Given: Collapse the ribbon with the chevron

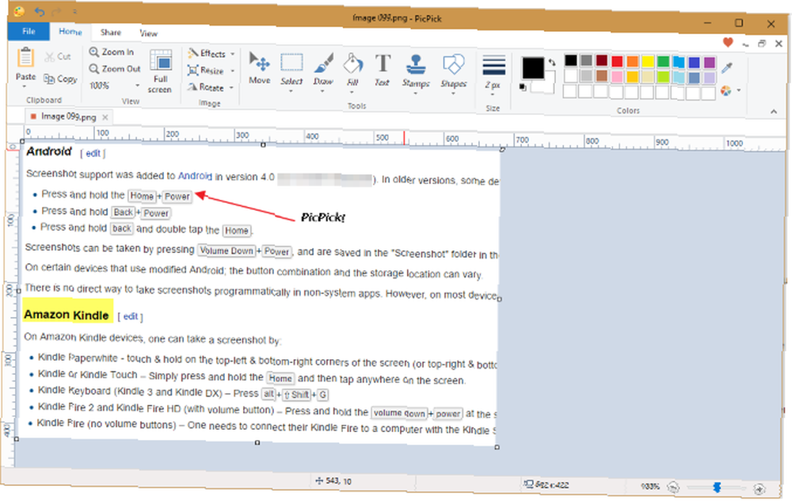Looking at the screenshot, I should click(x=774, y=111).
